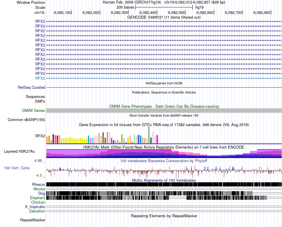Click the Rhesus alignment row label
Image resolution: width=282 pixels, height=227 pixels.
click(x=39, y=184)
